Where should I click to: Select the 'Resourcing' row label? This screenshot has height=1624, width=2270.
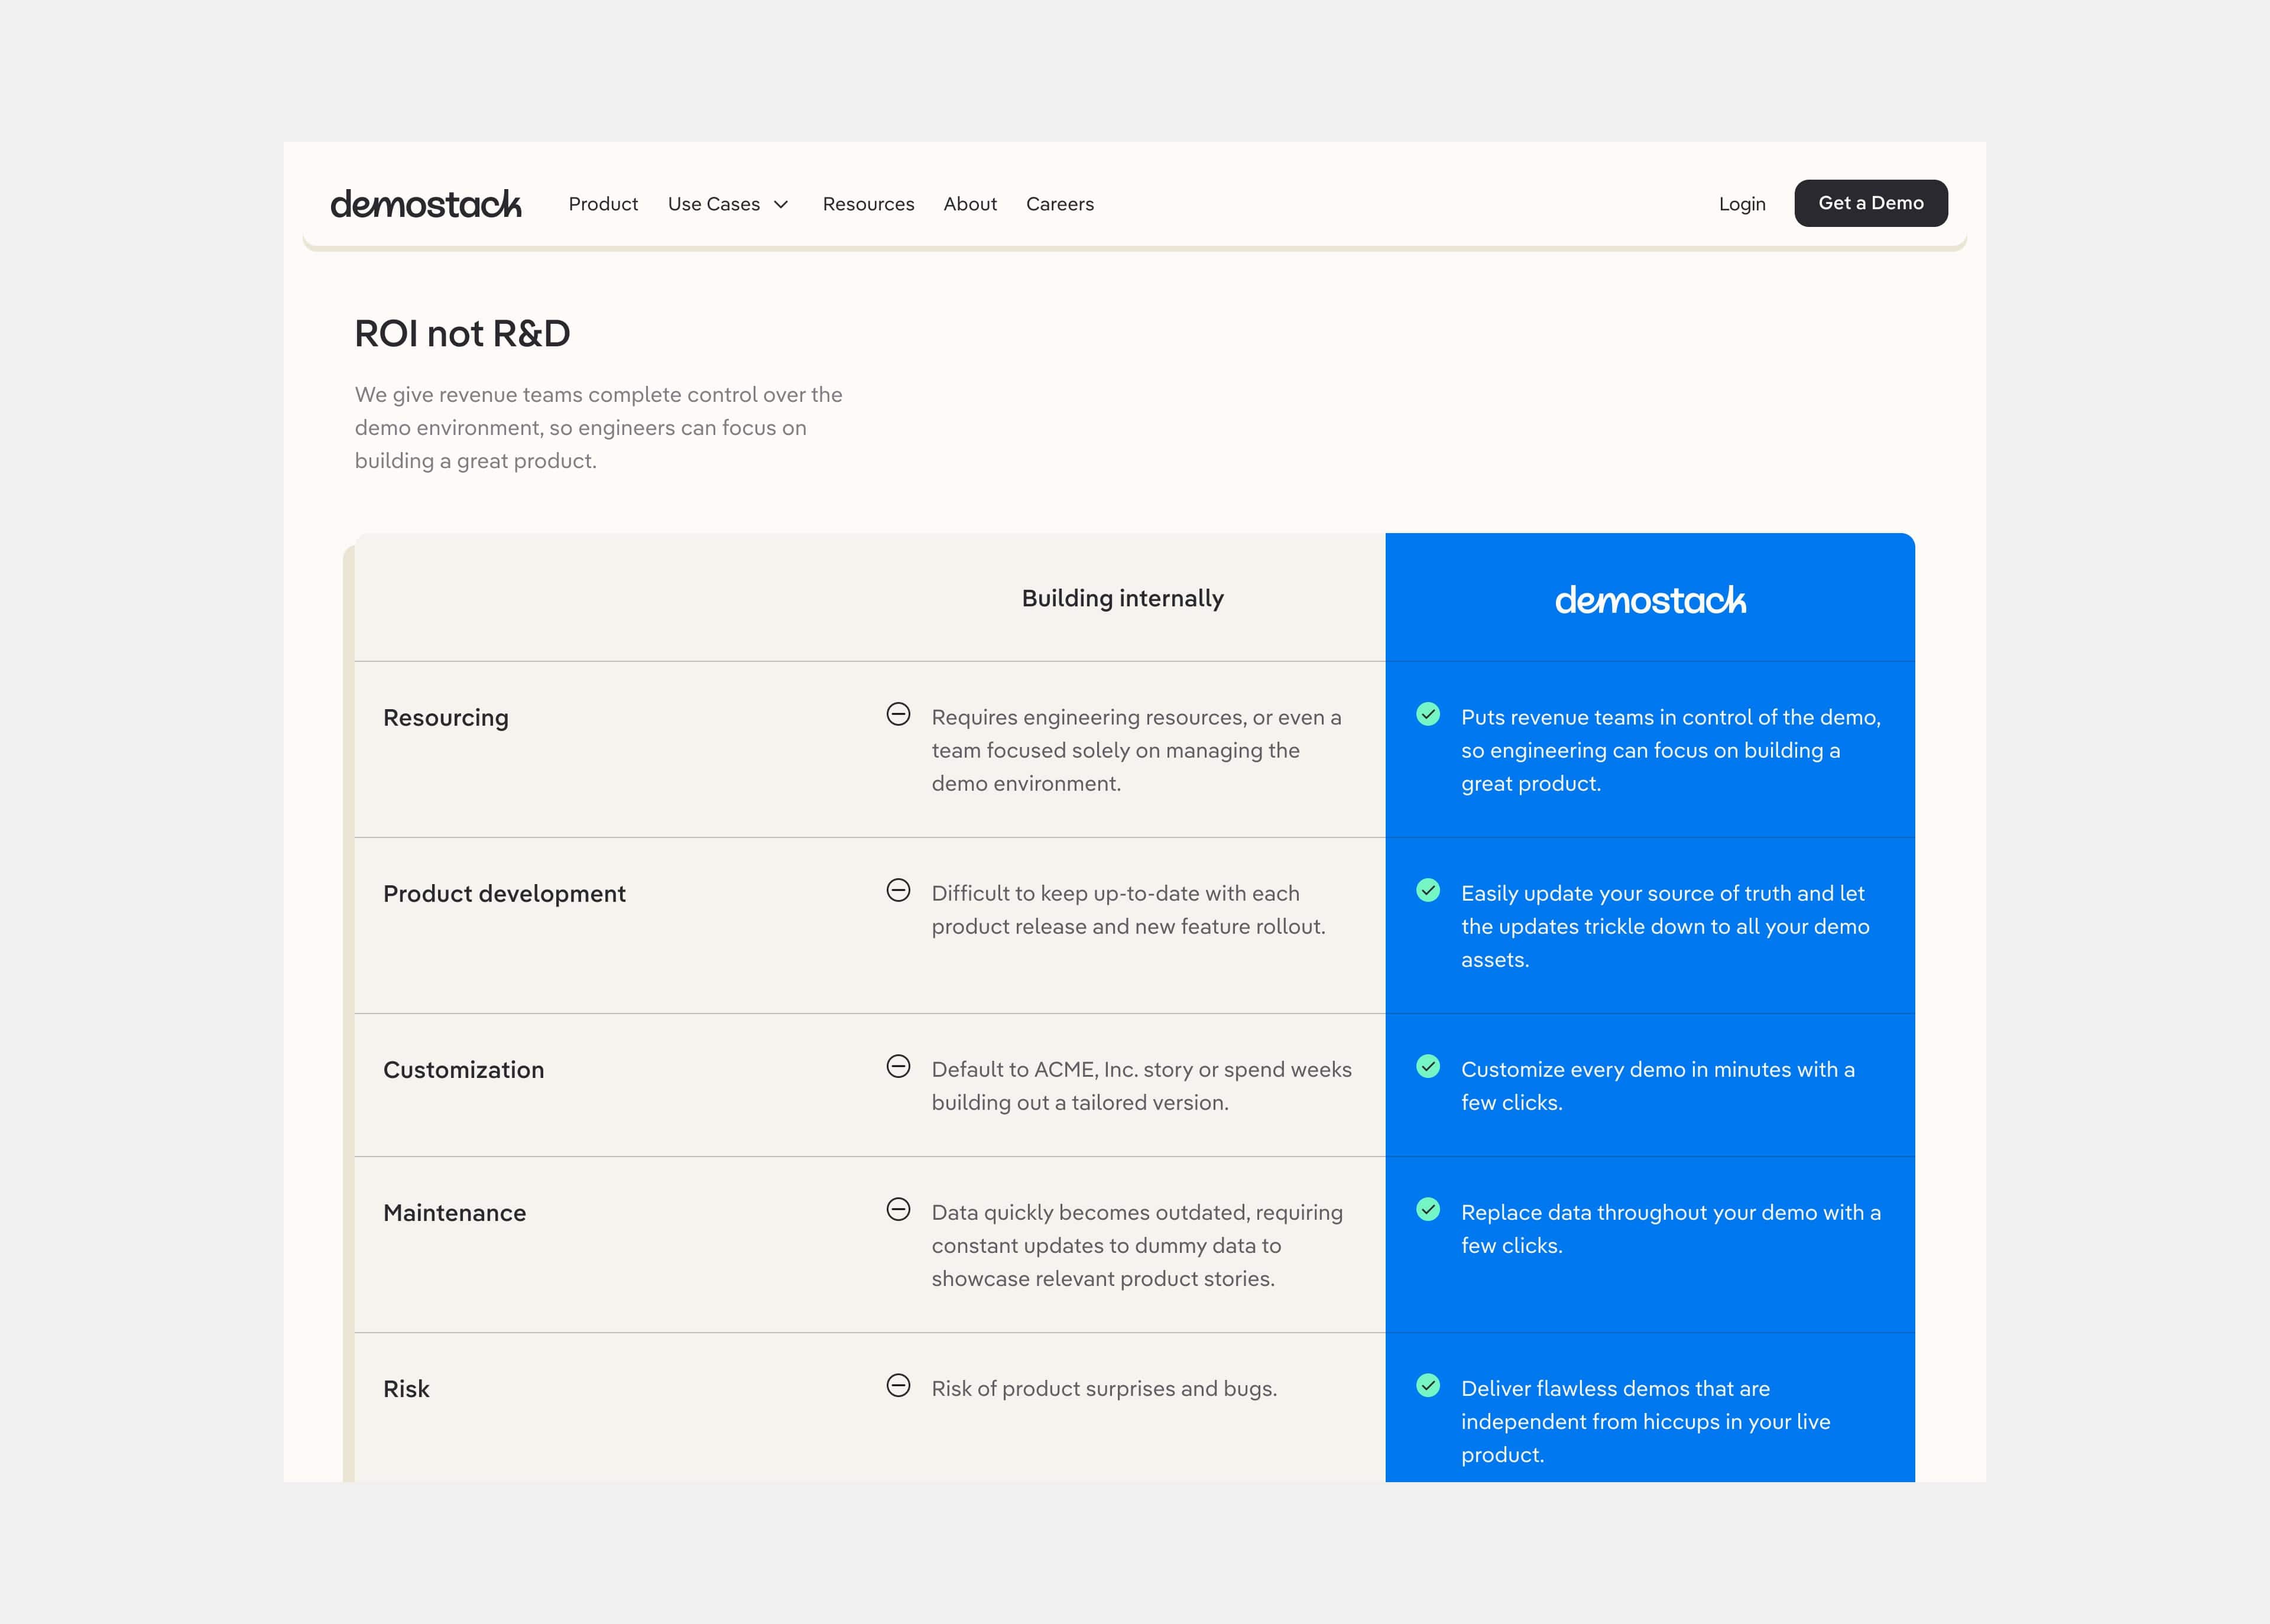click(x=446, y=718)
